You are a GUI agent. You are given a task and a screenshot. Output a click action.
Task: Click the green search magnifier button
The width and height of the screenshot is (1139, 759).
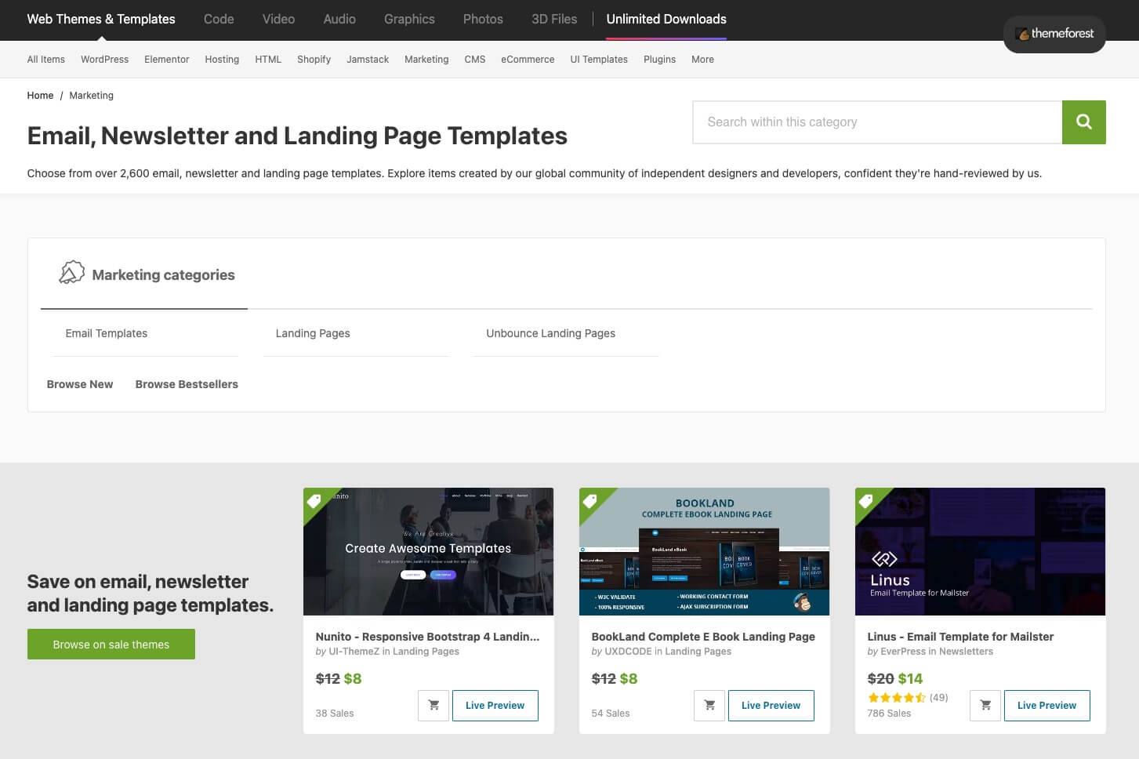[x=1083, y=122]
